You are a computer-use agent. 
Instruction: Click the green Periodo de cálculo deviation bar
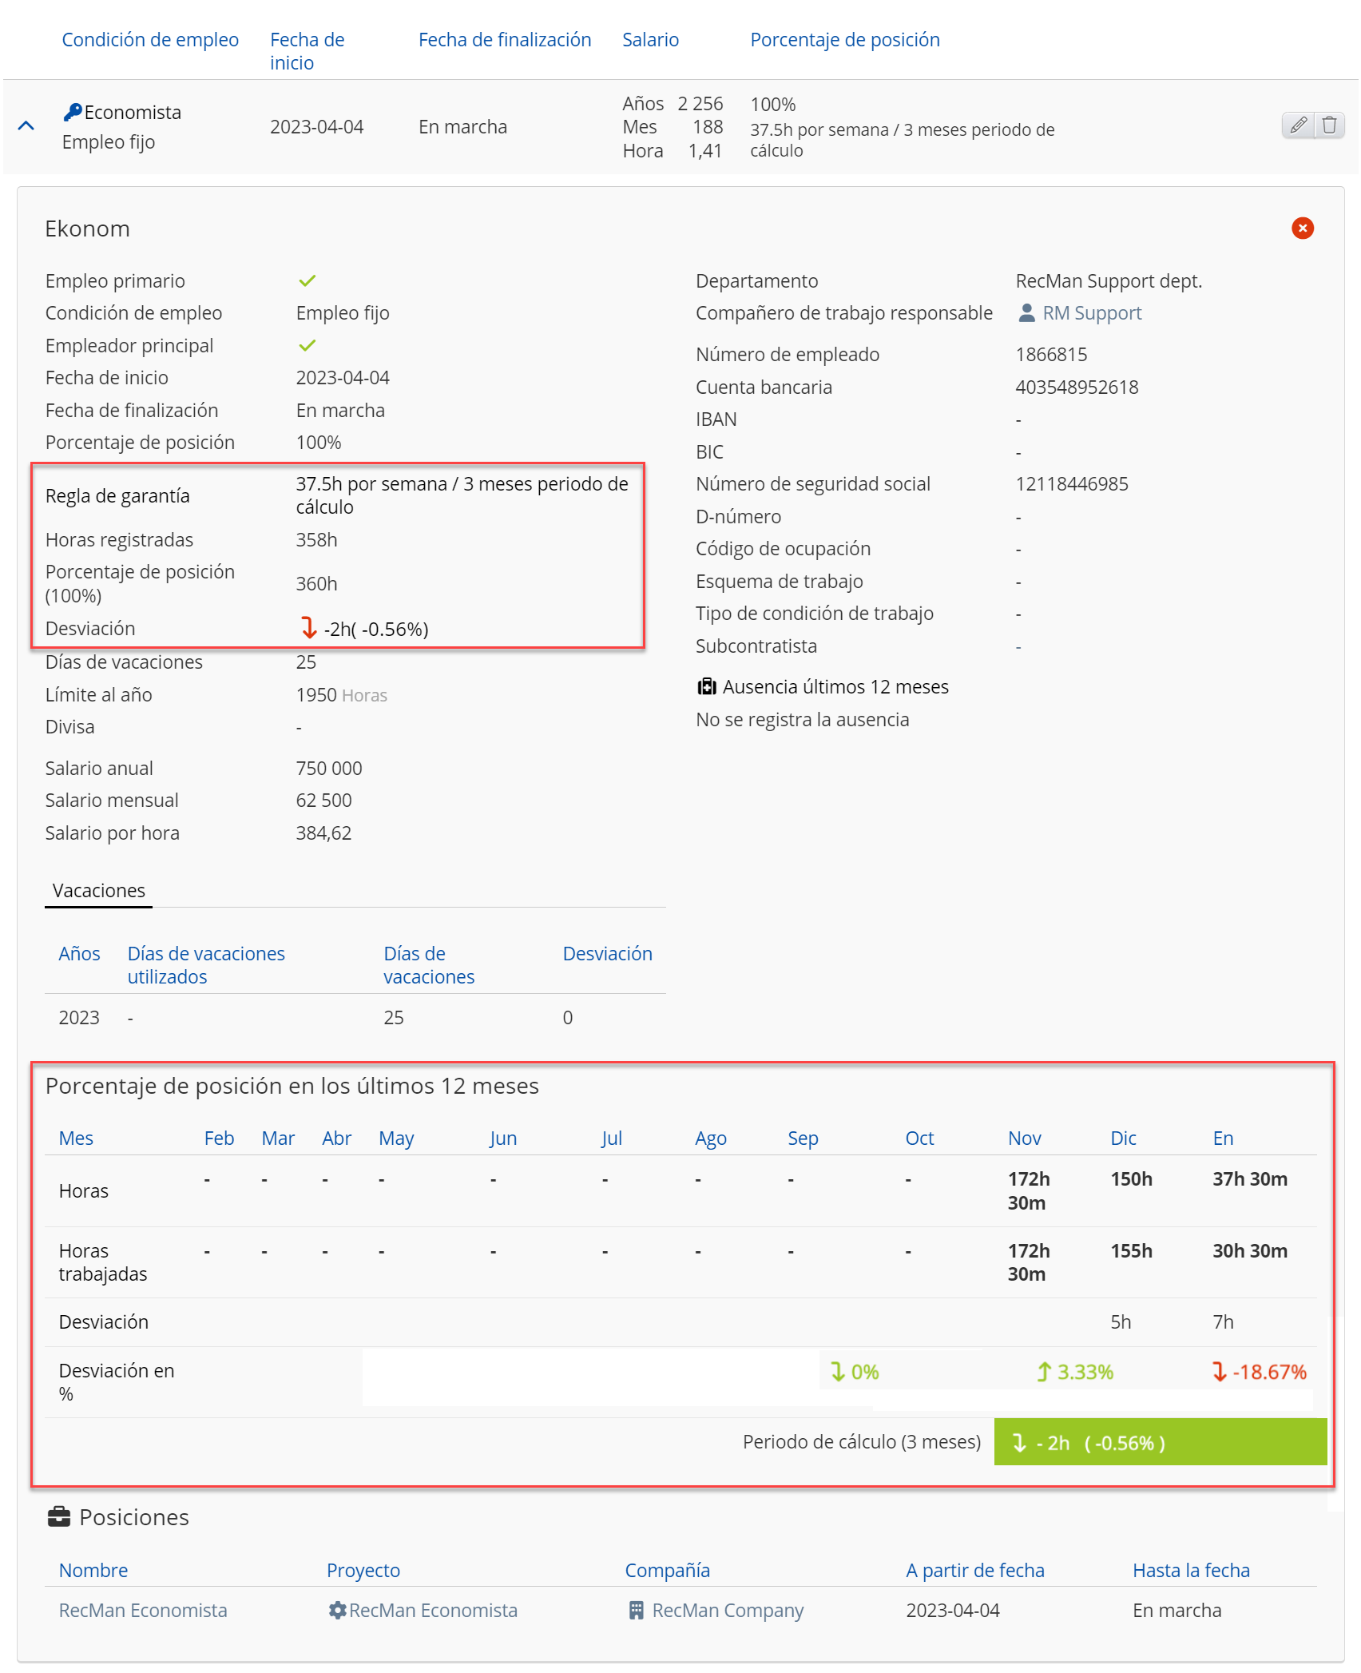pos(1159,1443)
